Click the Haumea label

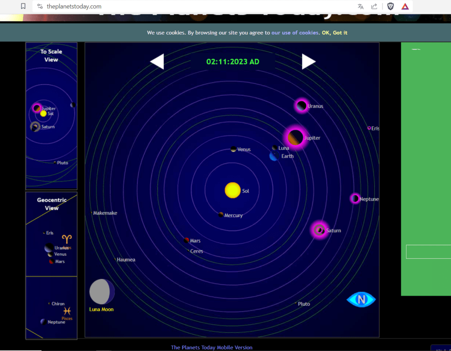tap(126, 259)
